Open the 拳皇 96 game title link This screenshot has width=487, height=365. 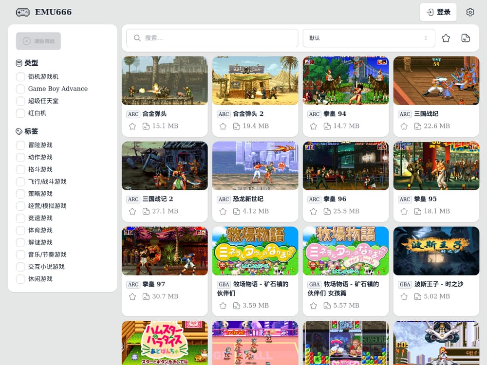pos(335,199)
